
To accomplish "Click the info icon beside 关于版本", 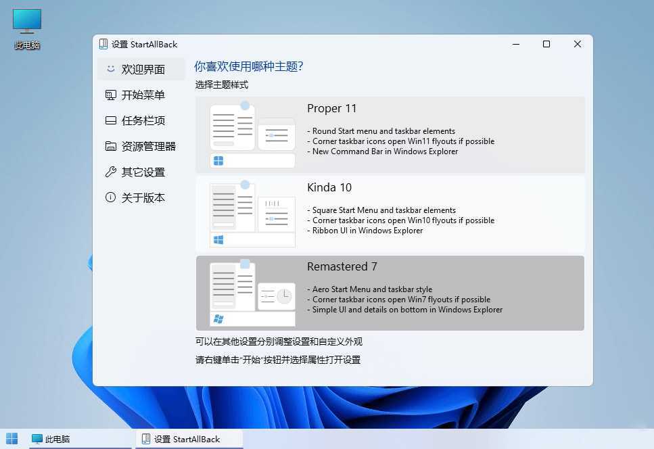I will click(110, 198).
